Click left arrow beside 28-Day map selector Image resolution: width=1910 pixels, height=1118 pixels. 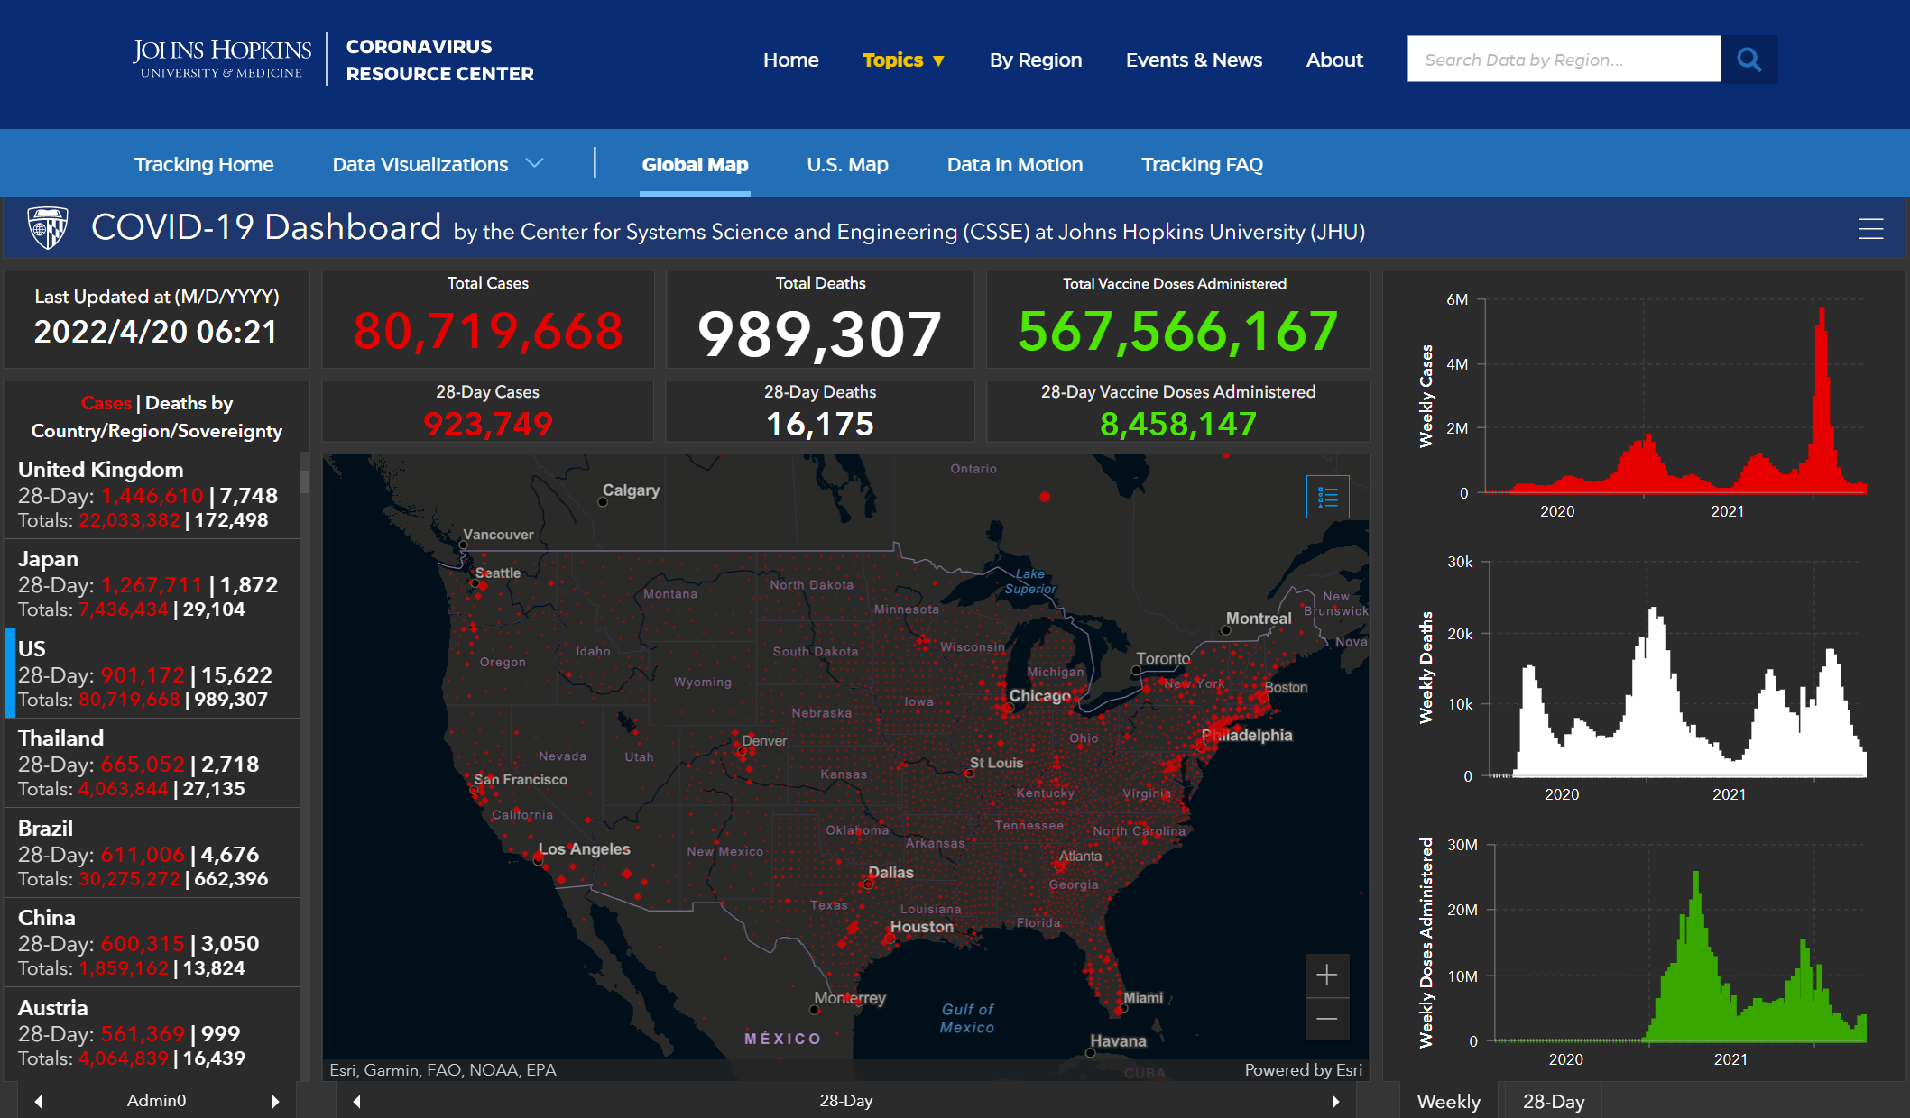pos(357,1101)
